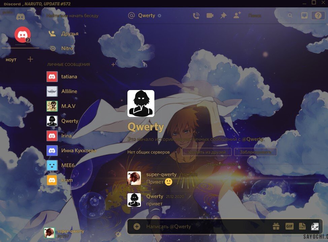Open the red Discord home button

(x=23, y=35)
